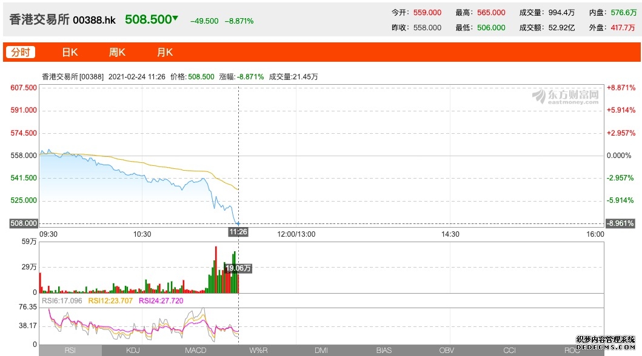Click the 19.06万 volume tooltip label

point(238,268)
